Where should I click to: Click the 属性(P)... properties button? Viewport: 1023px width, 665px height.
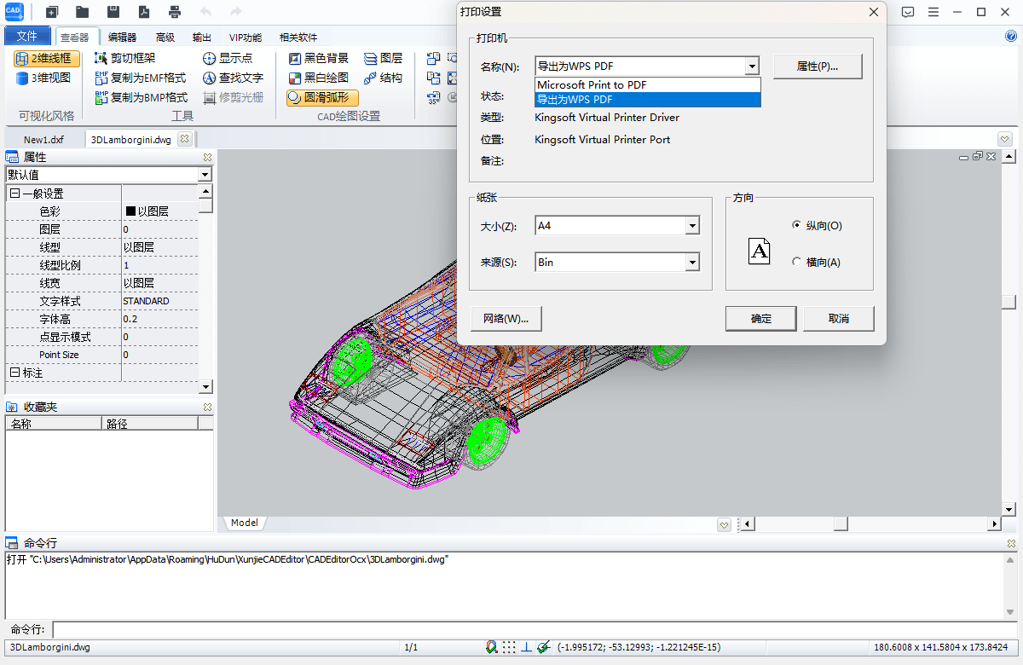[x=818, y=66]
